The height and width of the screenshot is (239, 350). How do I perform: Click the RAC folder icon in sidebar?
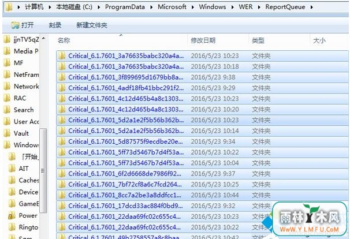[7, 98]
